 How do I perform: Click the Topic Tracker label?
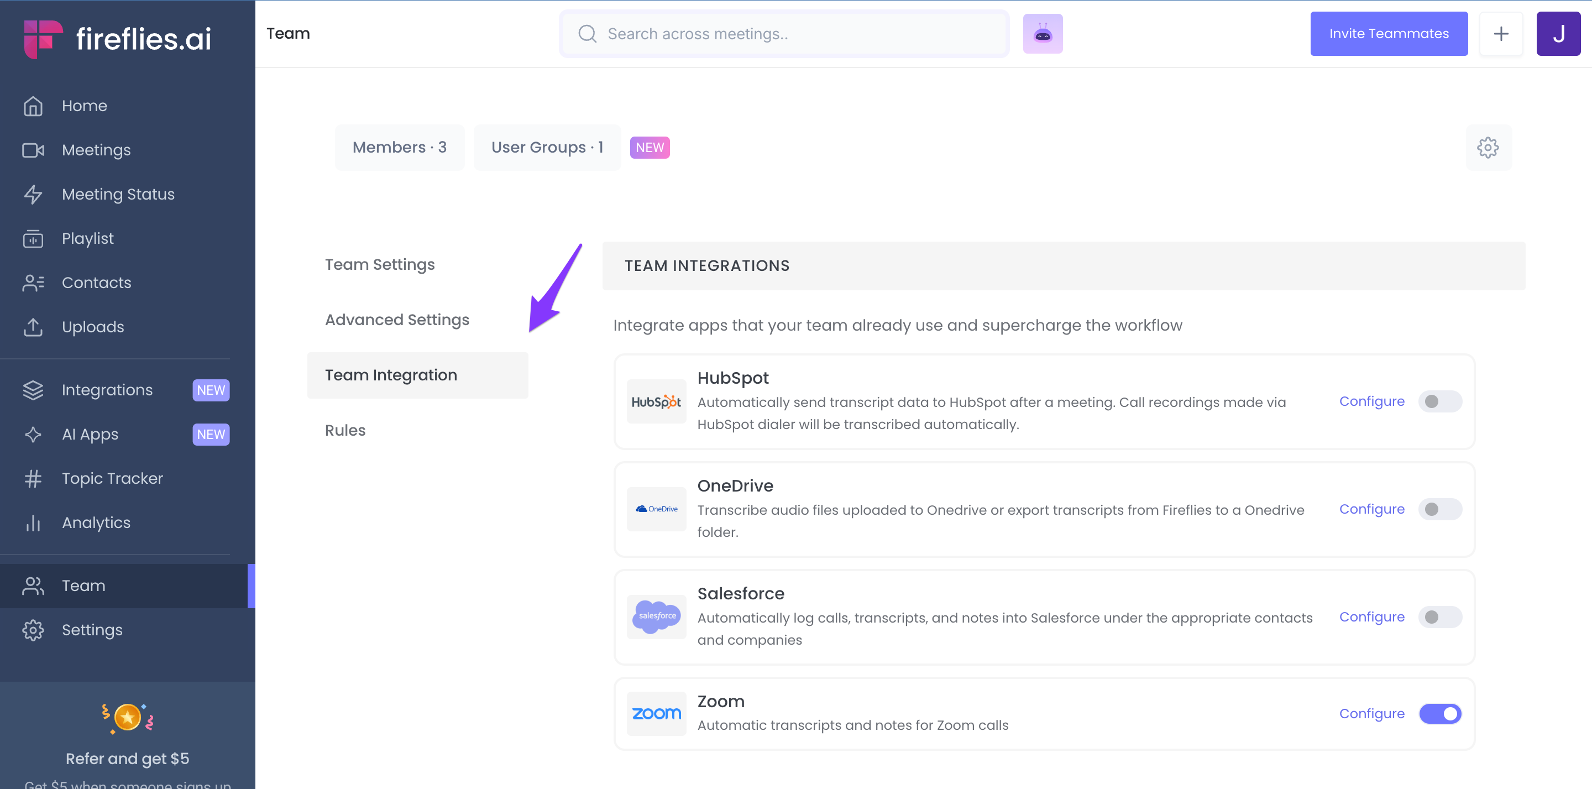coord(112,479)
